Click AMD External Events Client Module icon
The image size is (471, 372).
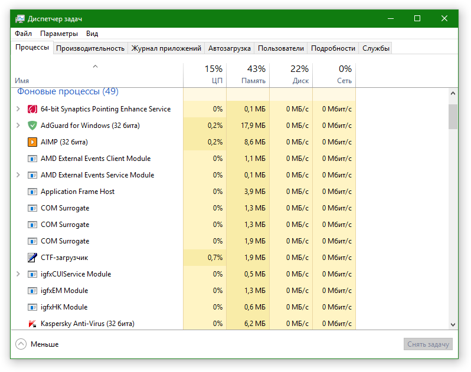[32, 159]
